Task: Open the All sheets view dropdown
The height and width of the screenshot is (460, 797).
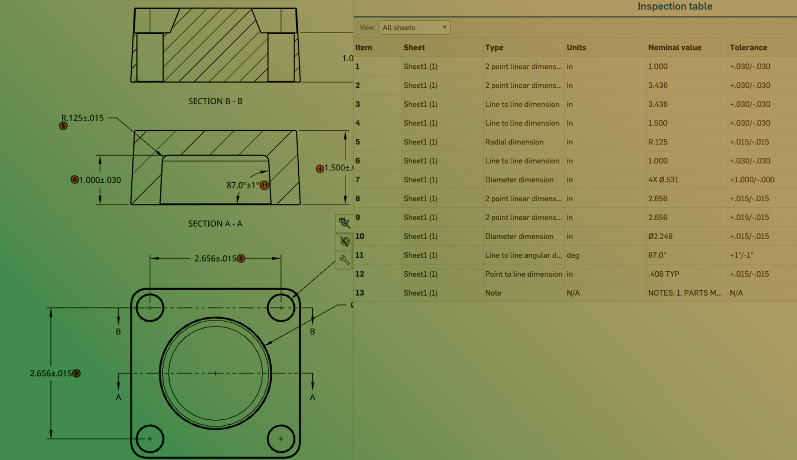Action: pos(414,28)
